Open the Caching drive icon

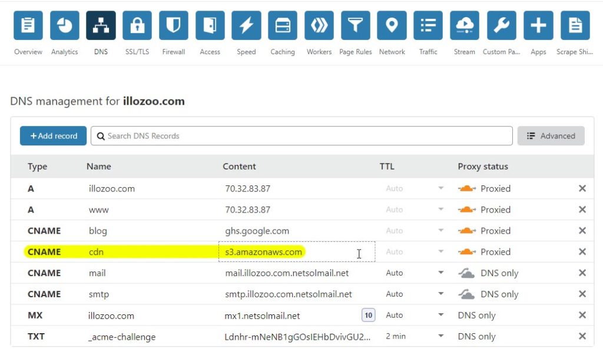[283, 25]
